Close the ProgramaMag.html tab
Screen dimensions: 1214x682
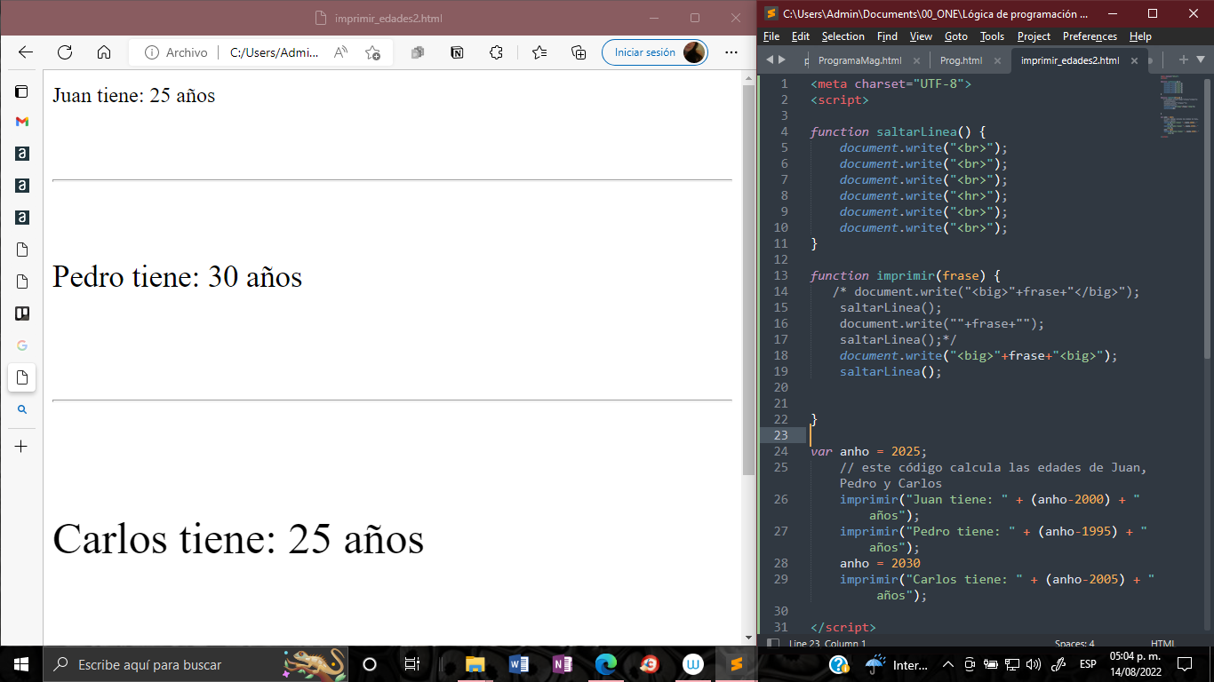click(916, 61)
